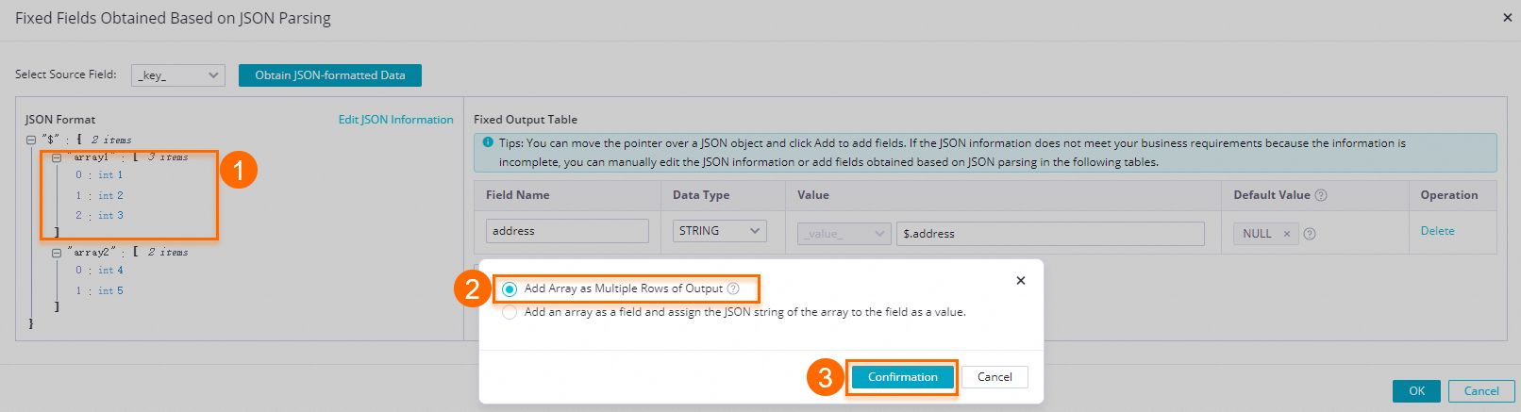Select 'Add Array as Multiple Rows of Output'
This screenshot has height=412, width=1521.
510,289
